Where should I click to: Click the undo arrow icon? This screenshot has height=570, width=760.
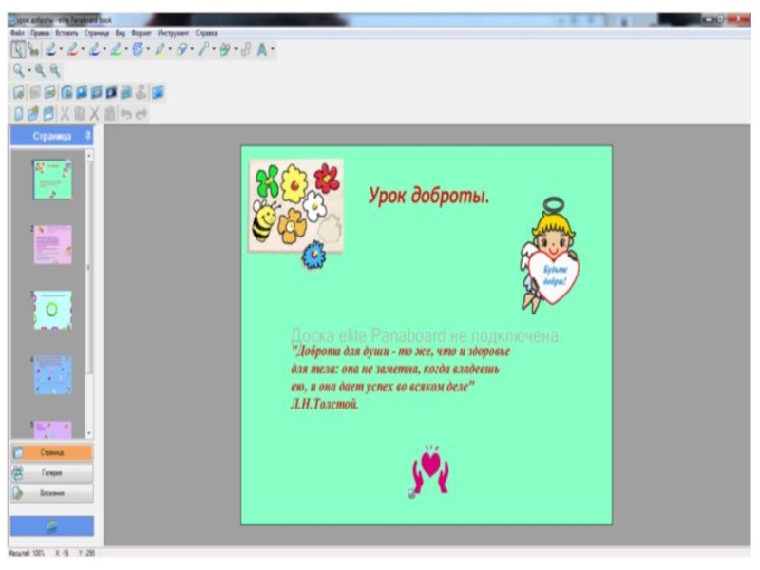tap(126, 113)
